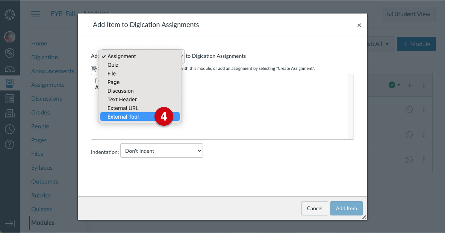Choose Discussion from the item type list
The height and width of the screenshot is (244, 451).
click(140, 91)
